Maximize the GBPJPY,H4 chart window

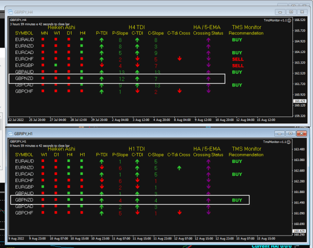[291, 12]
